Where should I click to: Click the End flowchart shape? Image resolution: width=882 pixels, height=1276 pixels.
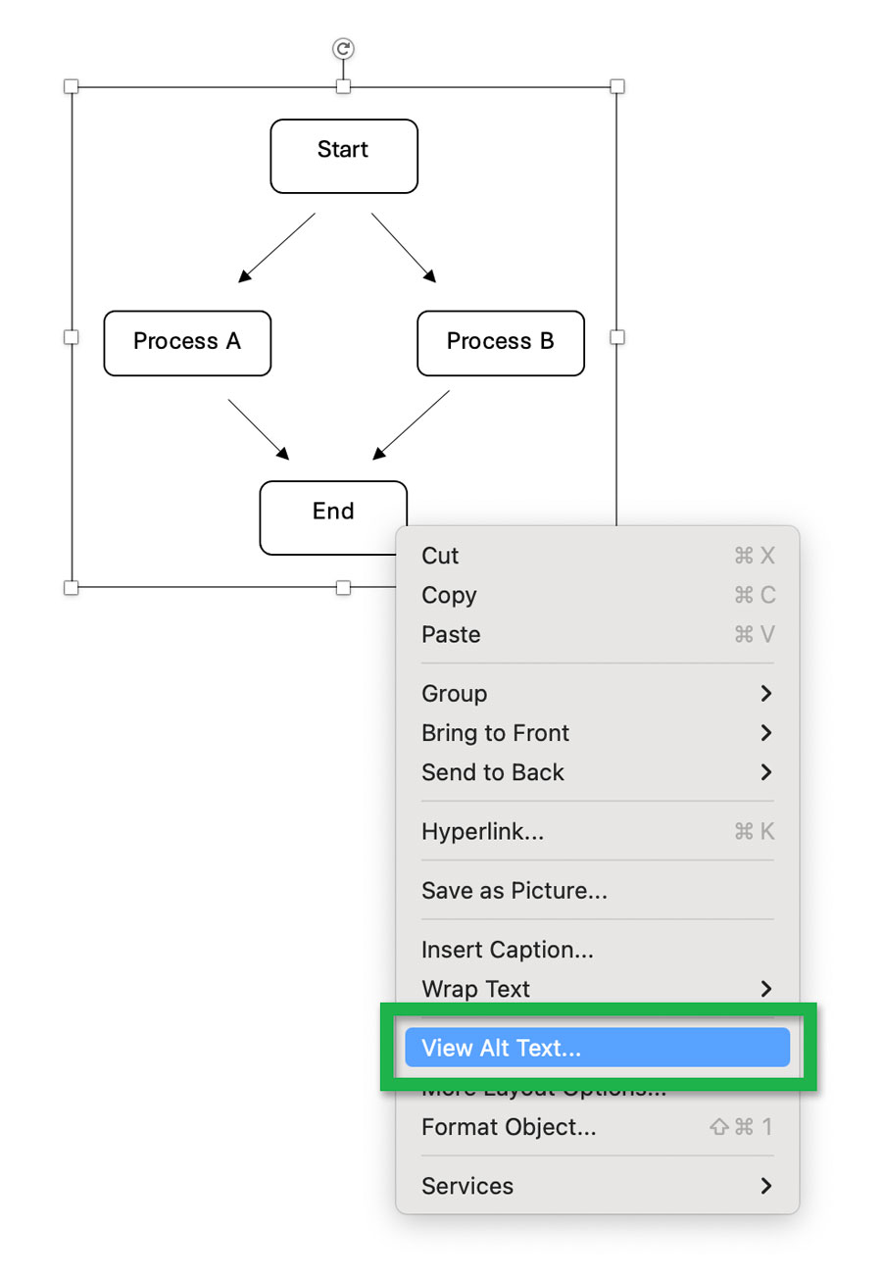[x=333, y=511]
